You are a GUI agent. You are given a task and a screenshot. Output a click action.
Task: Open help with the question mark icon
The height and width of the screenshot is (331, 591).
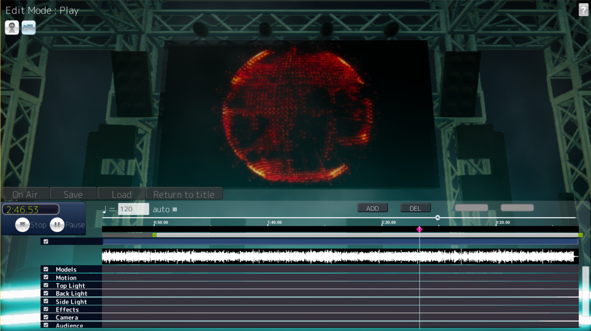click(583, 10)
